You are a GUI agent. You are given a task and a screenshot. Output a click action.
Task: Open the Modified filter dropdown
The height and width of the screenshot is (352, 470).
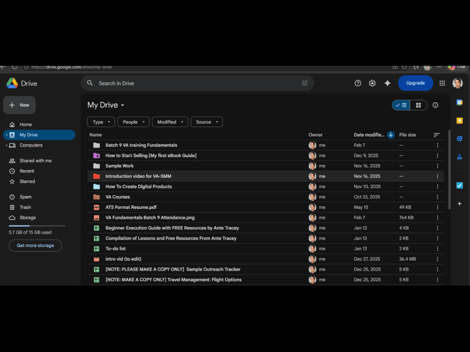(170, 122)
